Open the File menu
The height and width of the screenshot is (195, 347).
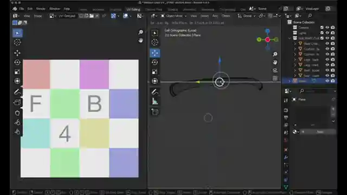pyautogui.click(x=22, y=9)
